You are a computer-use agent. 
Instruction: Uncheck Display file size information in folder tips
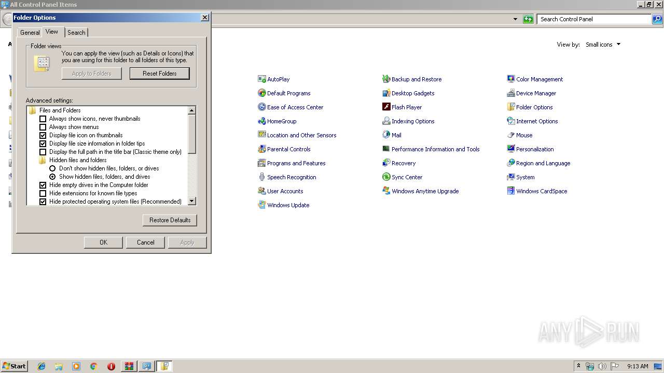[43, 144]
